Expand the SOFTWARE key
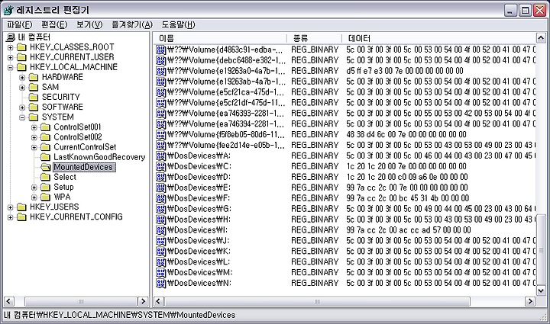550x324 pixels. pyautogui.click(x=22, y=107)
